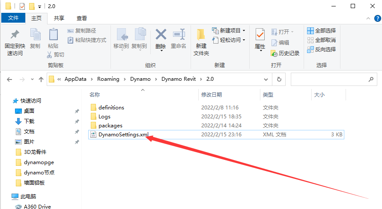Open the Properties (属性) icon
The image size is (382, 209).
[260, 34]
